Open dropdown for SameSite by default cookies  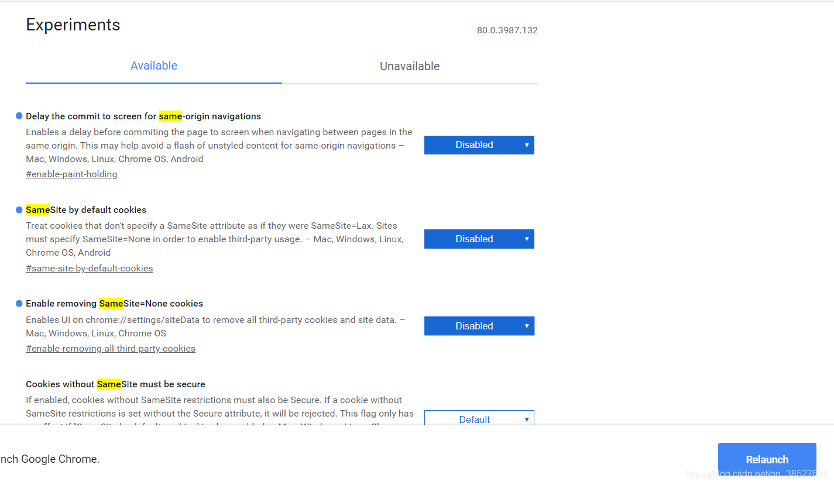click(x=479, y=239)
